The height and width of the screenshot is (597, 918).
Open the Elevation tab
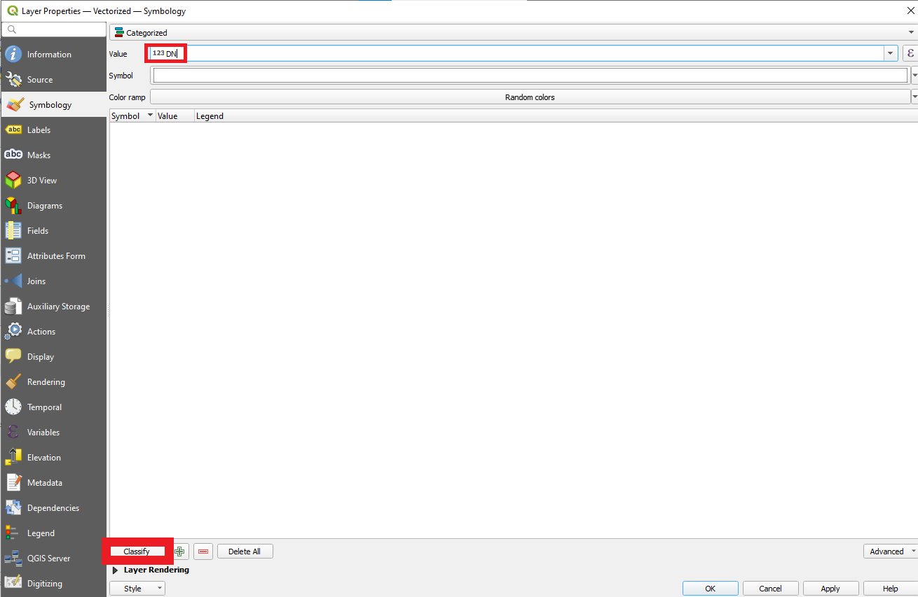coord(53,457)
